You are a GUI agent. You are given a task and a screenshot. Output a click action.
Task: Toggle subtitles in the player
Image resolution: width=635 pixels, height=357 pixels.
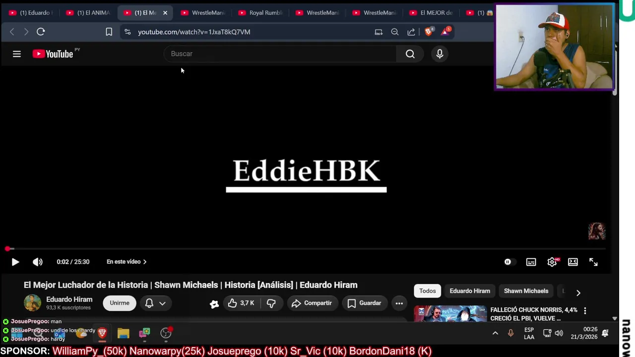point(531,262)
